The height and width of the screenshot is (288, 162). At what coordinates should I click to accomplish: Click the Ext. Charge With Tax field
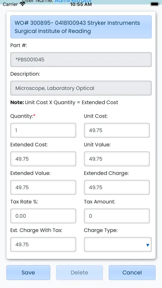click(43, 245)
